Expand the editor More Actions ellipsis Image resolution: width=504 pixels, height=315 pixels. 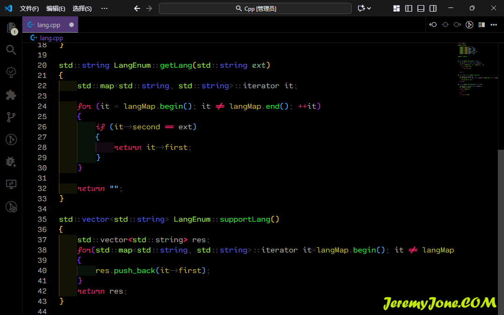pyautogui.click(x=494, y=25)
